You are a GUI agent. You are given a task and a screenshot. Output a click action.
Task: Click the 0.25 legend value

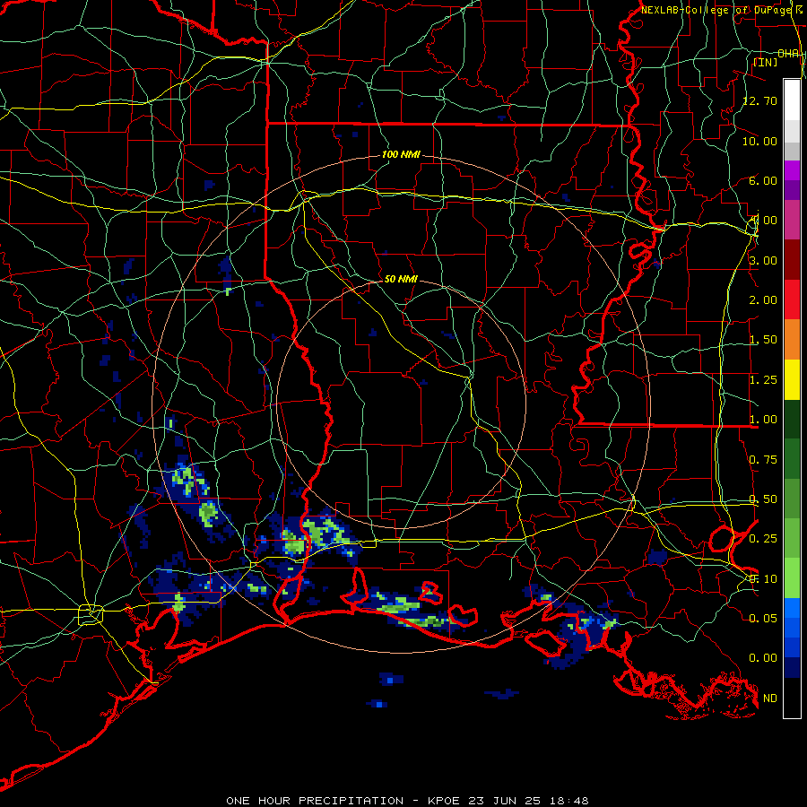coord(763,539)
